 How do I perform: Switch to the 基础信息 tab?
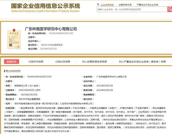[11, 62]
